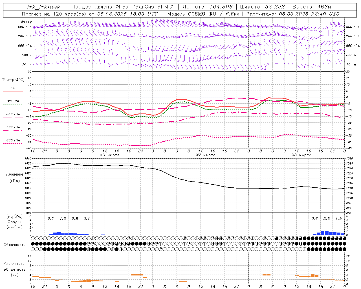This screenshot has width=361, height=289.
Task: Click the 10 м wind level label
Action: [27, 64]
